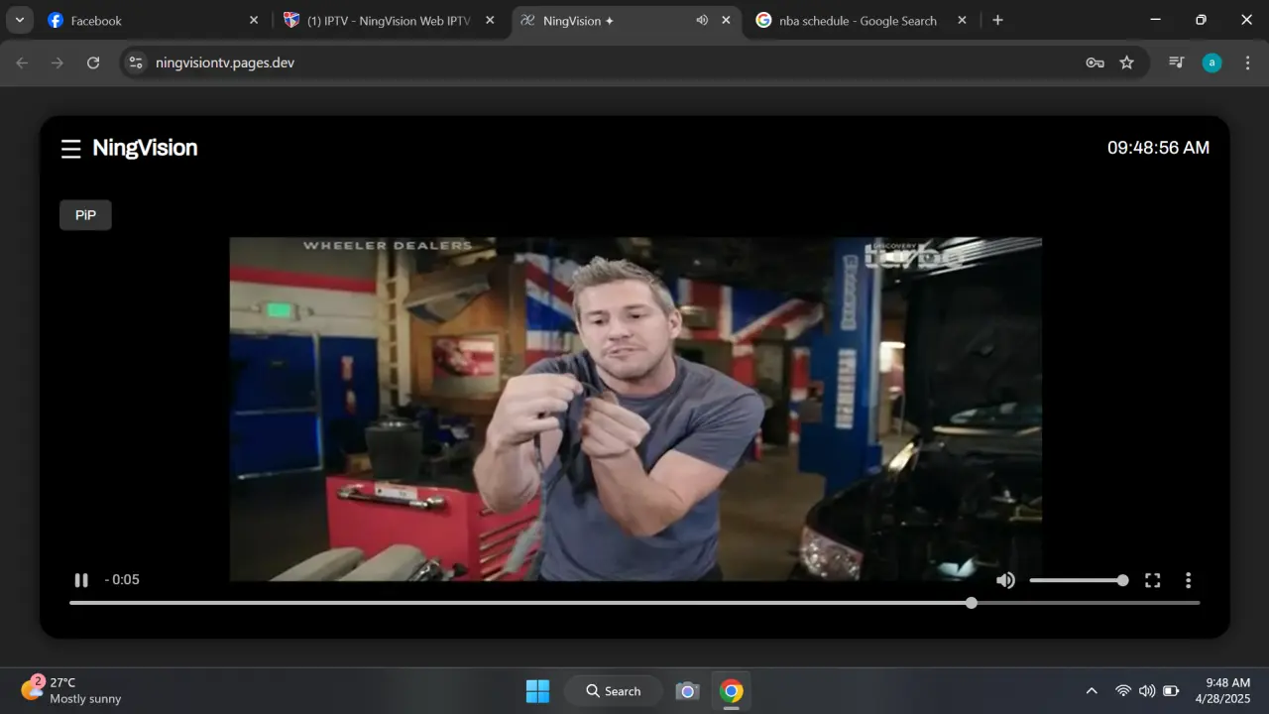Click the 09:48:56 AM clock display
1269x714 pixels.
[1158, 148]
